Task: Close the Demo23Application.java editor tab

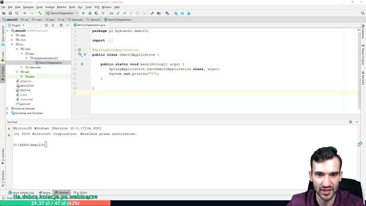Action: 108,25
